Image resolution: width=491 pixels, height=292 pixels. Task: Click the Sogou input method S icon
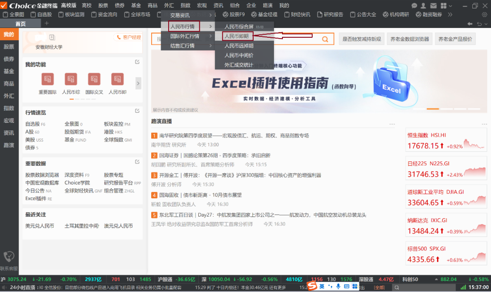[312, 286]
